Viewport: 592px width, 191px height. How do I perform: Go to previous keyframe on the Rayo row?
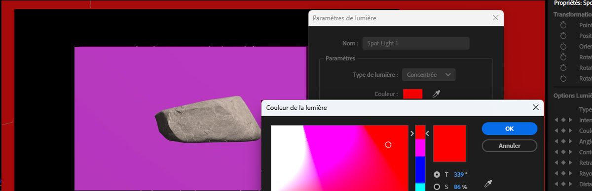556,174
